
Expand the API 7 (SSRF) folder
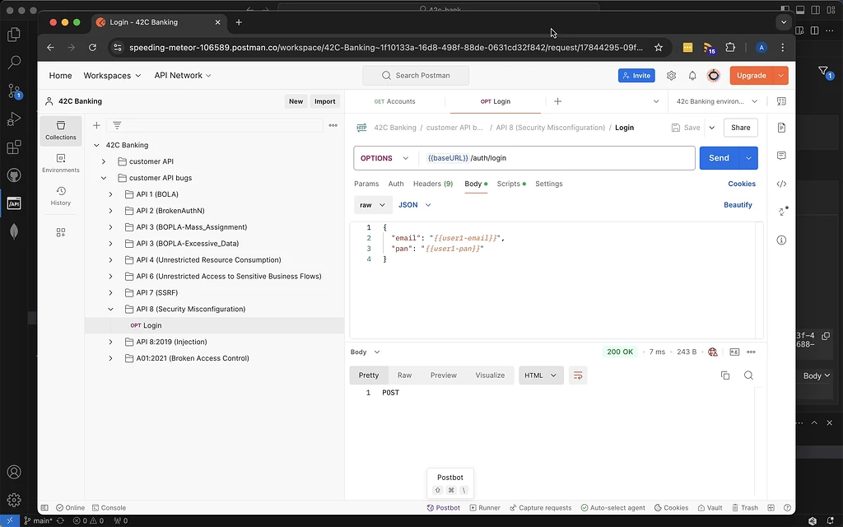[111, 292]
